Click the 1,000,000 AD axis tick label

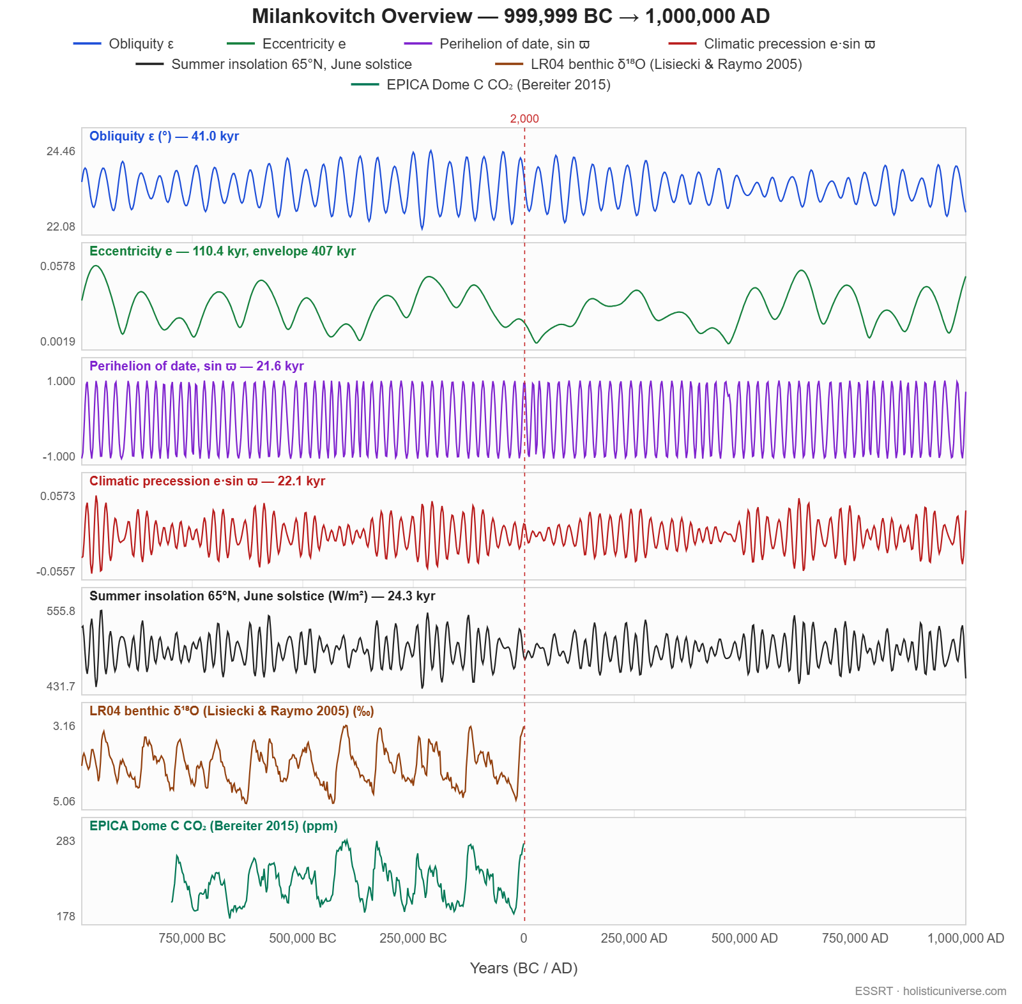(x=966, y=938)
